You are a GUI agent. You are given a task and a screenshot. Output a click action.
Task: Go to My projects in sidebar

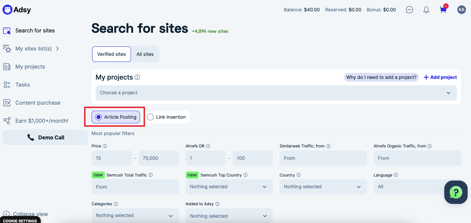30,67
